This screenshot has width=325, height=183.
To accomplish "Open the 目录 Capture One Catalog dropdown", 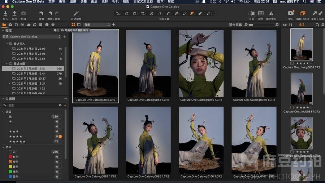I will (x=32, y=37).
